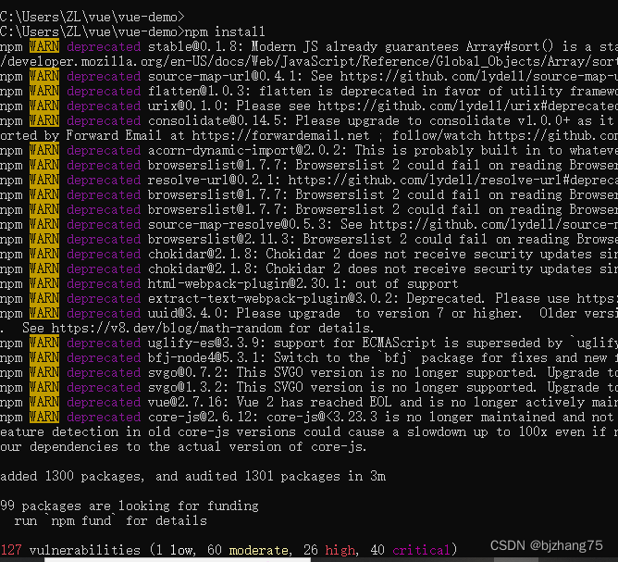This screenshot has width=618, height=562.
Task: Click the `npm fund` command hint
Action: point(81,521)
